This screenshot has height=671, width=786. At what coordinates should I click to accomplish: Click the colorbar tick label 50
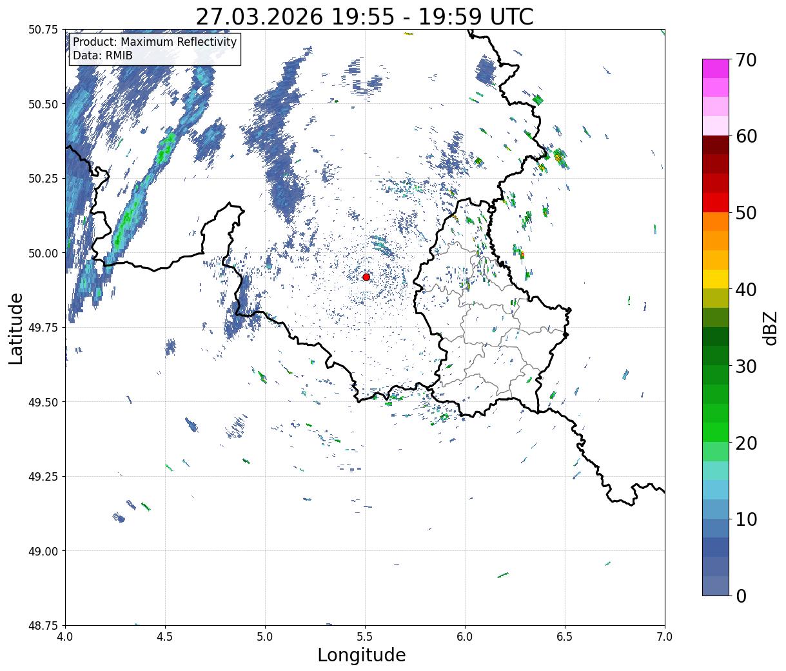point(747,213)
